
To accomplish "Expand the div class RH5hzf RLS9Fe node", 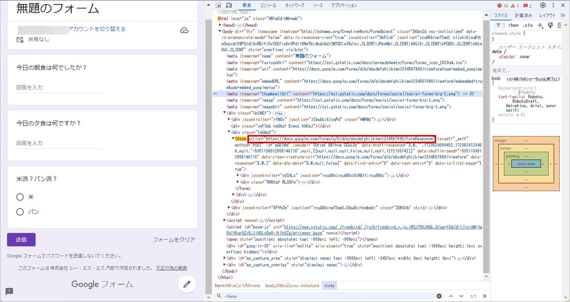I will [x=238, y=182].
